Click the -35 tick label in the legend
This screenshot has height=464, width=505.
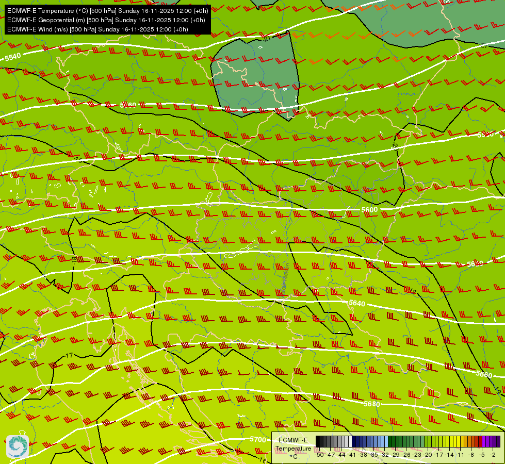tap(373, 455)
